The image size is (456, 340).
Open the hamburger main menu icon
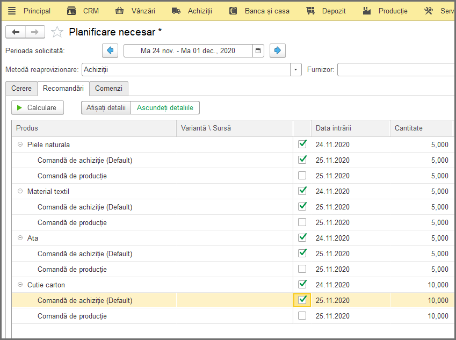click(x=12, y=11)
